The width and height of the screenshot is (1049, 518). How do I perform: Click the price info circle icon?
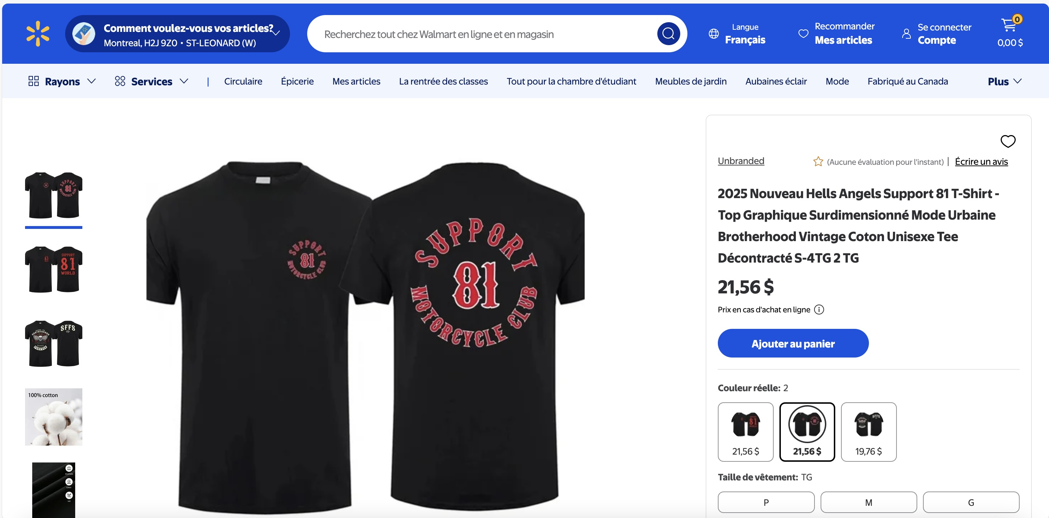pos(819,310)
